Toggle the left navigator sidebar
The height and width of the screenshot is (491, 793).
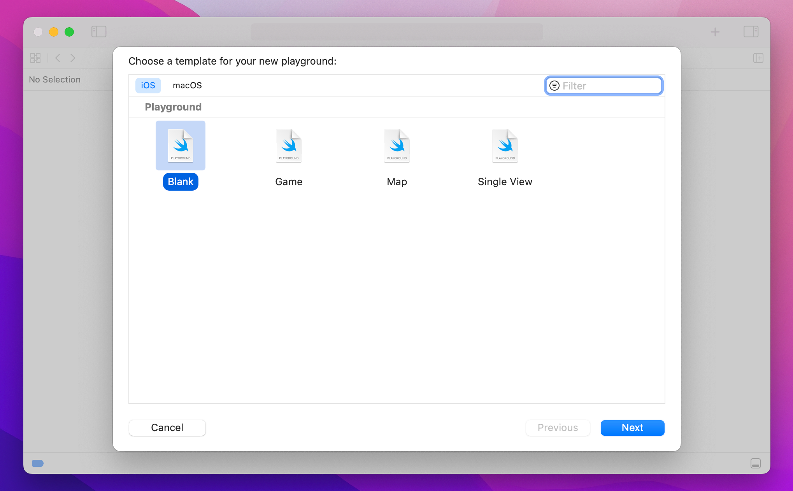[x=99, y=32]
